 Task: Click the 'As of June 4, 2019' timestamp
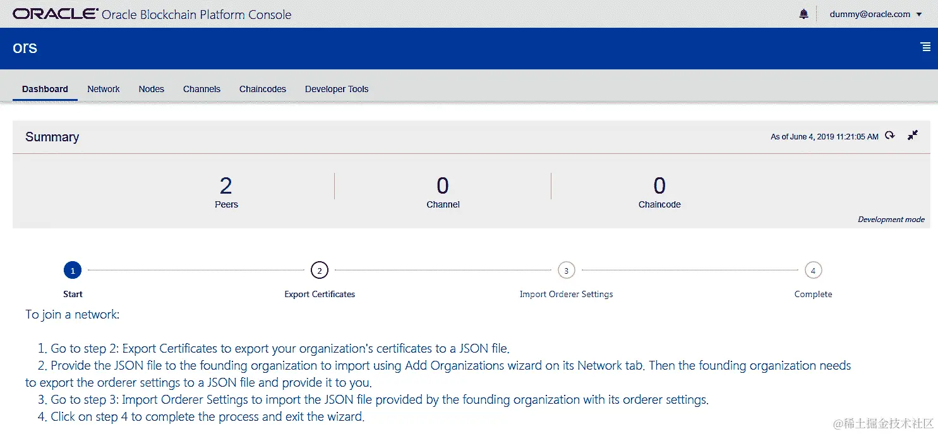(x=824, y=136)
